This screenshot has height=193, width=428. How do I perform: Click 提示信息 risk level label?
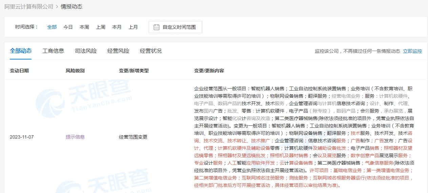[75, 137]
